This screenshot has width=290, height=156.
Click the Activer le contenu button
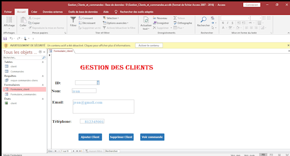(149, 45)
